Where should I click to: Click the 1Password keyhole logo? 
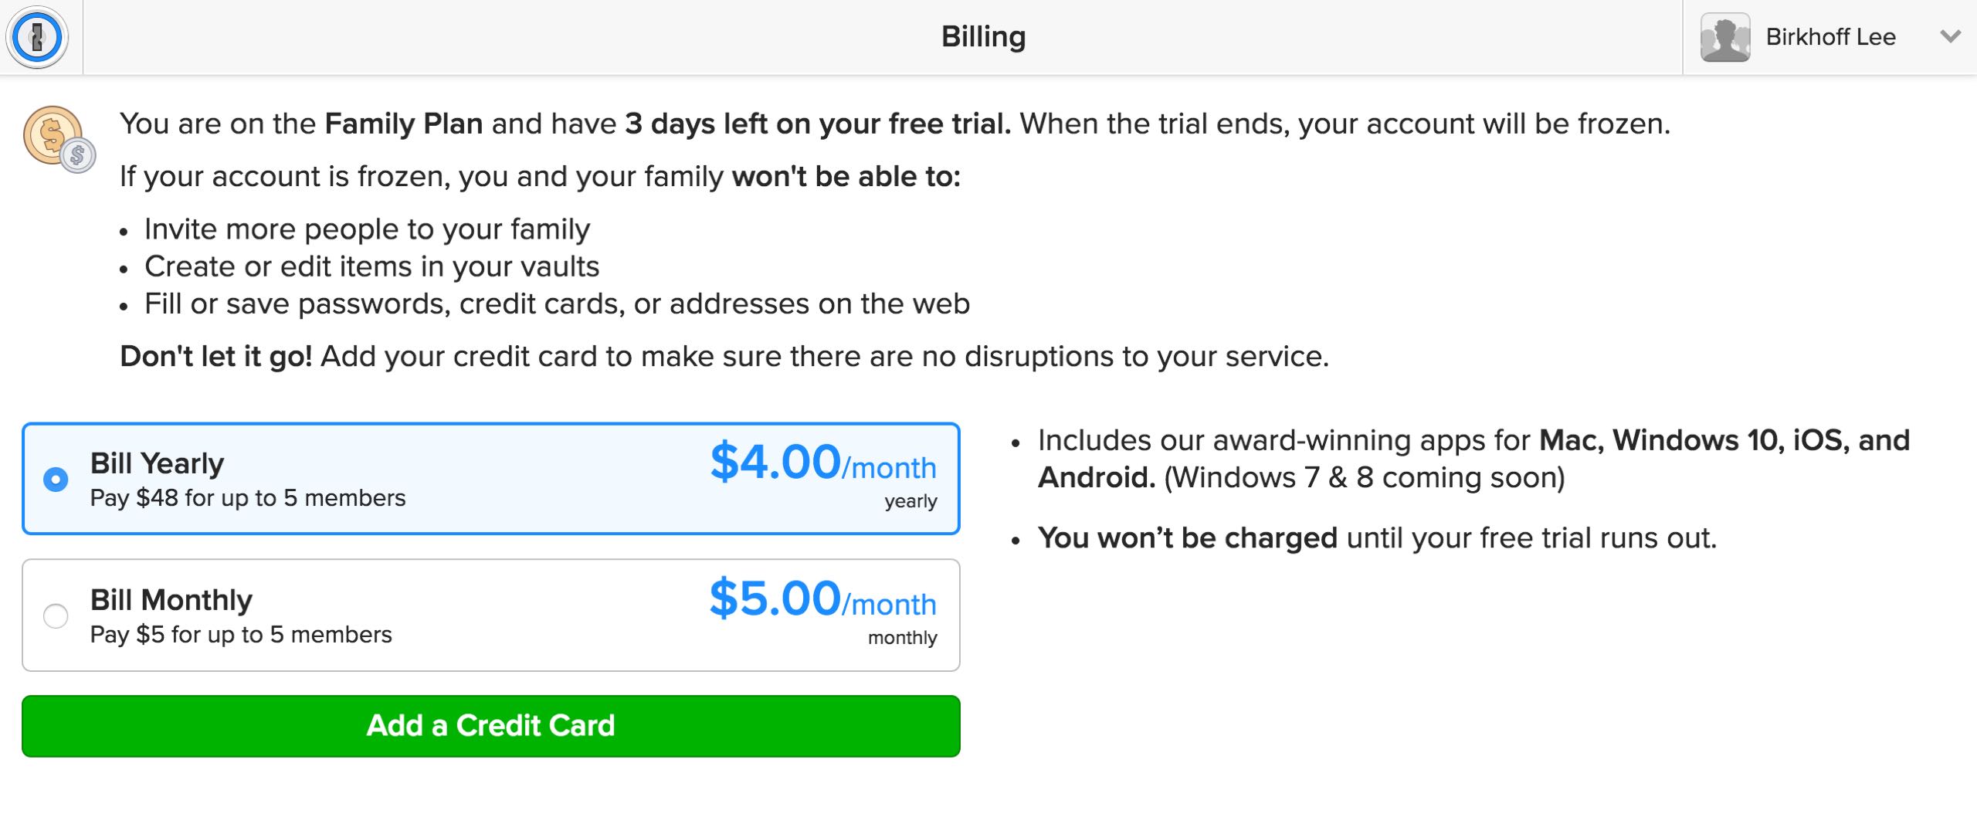click(37, 37)
